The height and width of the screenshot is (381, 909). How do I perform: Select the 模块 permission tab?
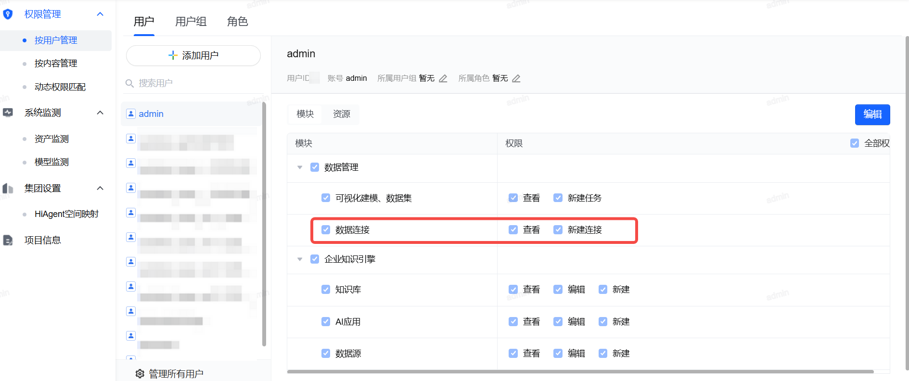[x=305, y=114]
